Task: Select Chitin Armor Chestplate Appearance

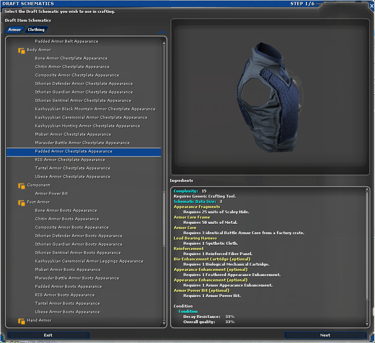Action: point(72,67)
